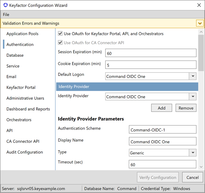
Task: Close the Keyfactor Configuration Wizard window
Action: 199,5
